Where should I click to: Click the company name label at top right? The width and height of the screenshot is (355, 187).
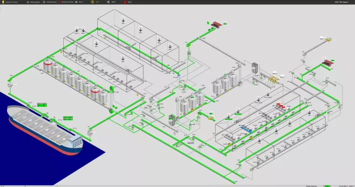coord(343,2)
